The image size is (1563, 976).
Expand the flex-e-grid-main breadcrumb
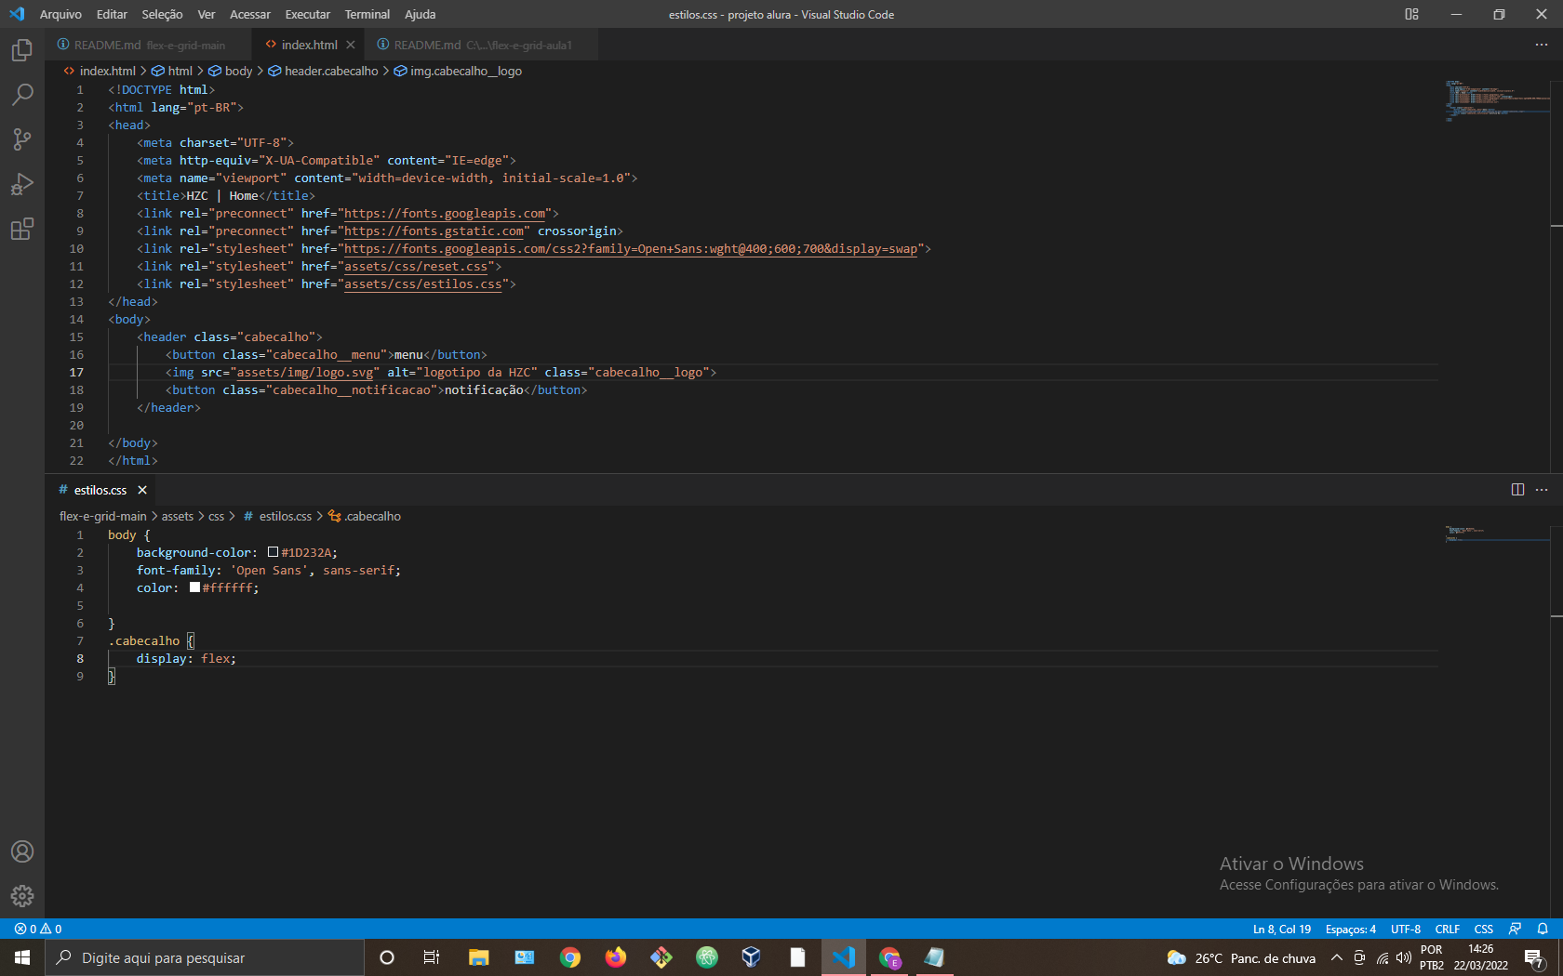pos(103,516)
